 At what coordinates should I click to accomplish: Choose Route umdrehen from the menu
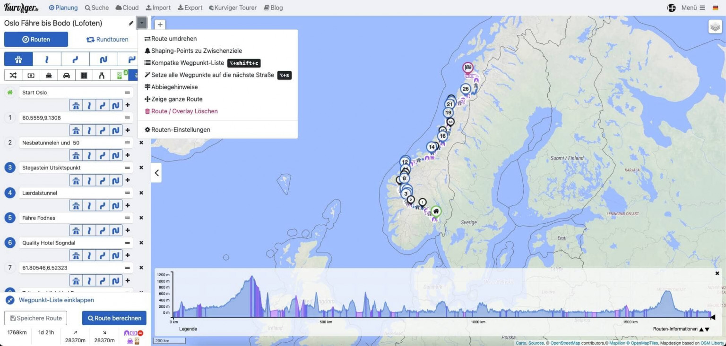[x=171, y=39]
